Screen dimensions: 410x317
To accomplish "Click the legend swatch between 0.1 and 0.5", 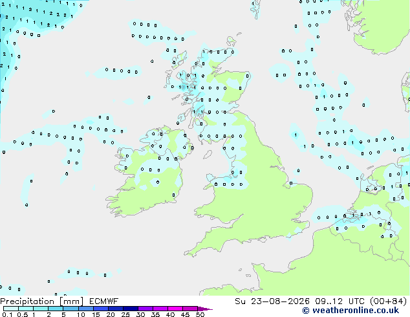I will [x=11, y=309].
